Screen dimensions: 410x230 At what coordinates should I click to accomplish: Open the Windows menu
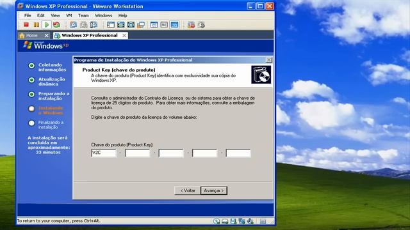pos(104,15)
